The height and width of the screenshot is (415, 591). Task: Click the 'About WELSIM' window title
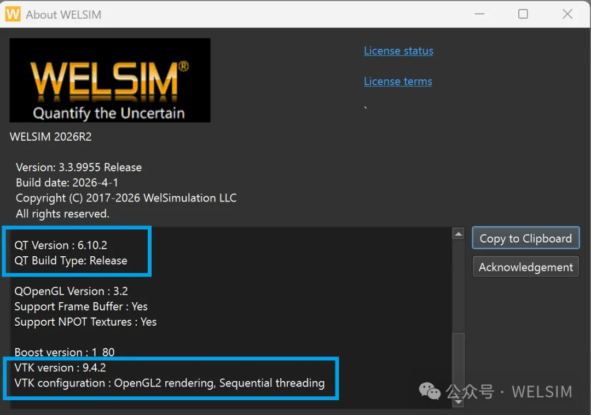tap(63, 14)
